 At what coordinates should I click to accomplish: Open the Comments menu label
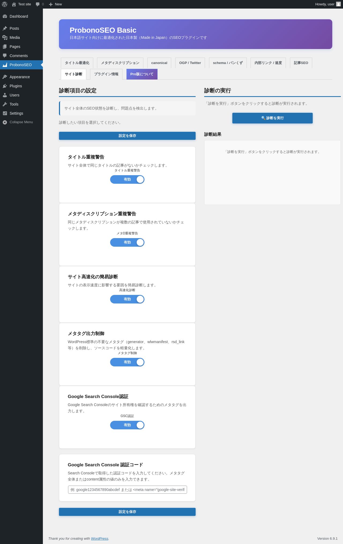19,56
